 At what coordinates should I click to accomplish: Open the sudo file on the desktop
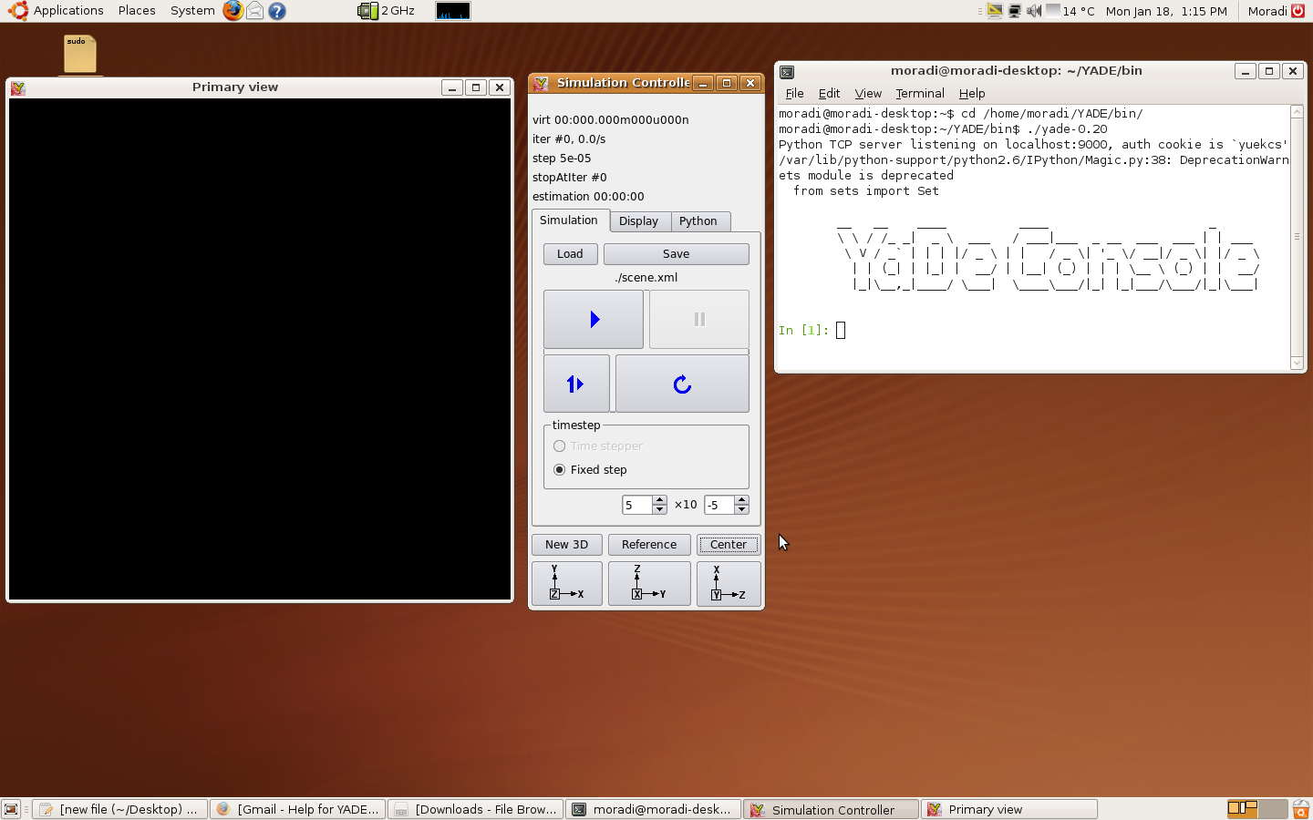pos(80,55)
